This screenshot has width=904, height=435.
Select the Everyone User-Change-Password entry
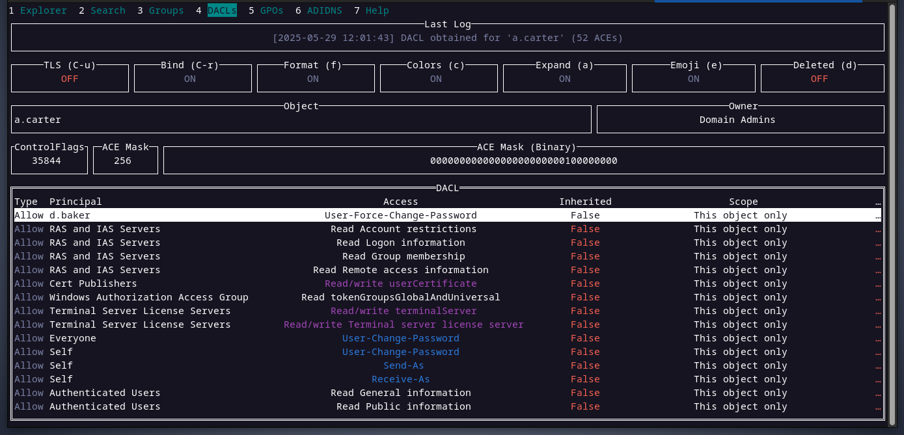point(400,338)
